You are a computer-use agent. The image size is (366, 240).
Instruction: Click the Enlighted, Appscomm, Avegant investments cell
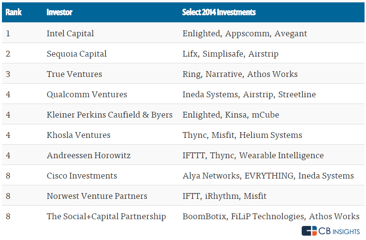point(245,34)
